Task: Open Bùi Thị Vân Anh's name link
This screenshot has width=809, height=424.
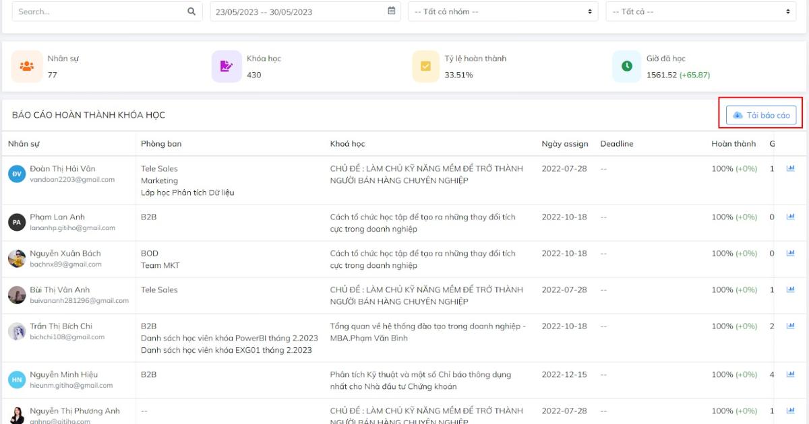Action: [x=59, y=289]
